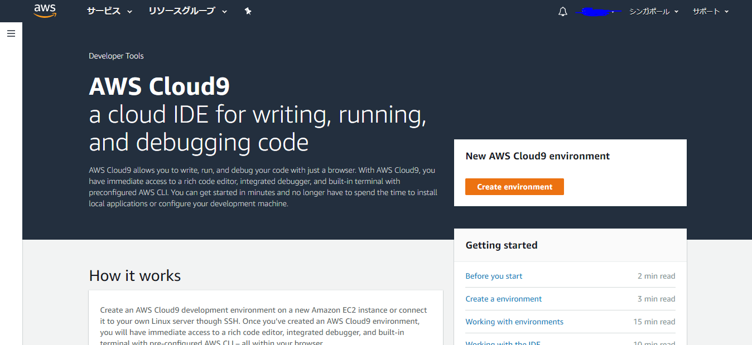
Task: Open the Before you start link
Action: 494,276
